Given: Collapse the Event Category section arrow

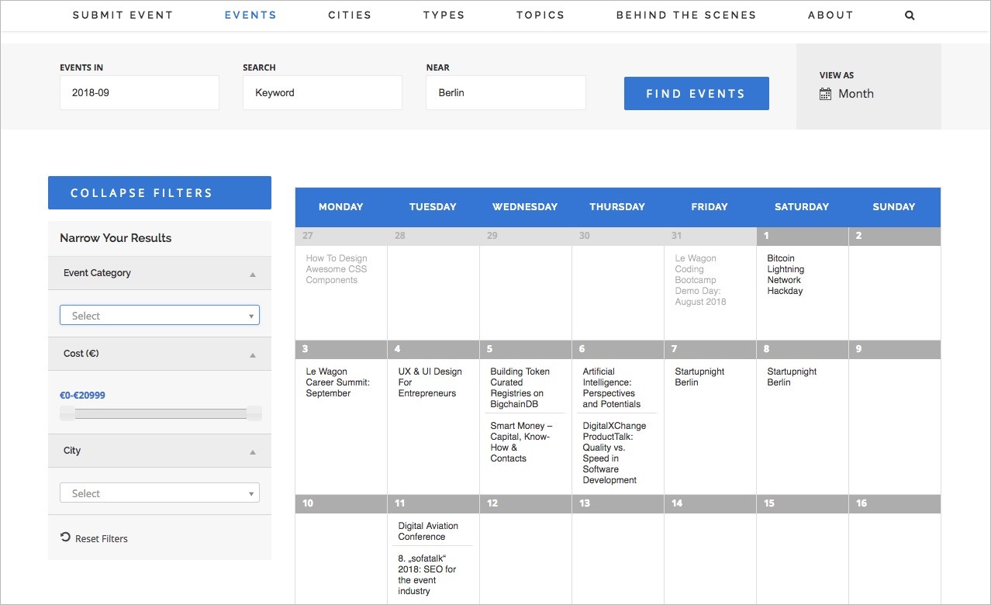Looking at the screenshot, I should coord(252,274).
